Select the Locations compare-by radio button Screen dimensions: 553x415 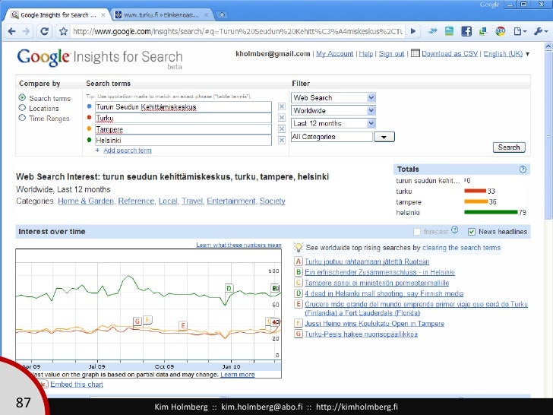22,109
